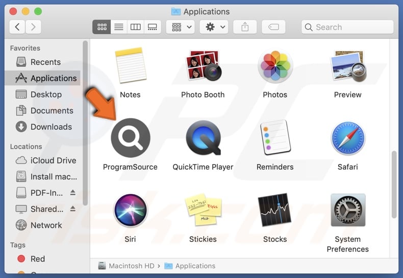This screenshot has width=403, height=278.
Task: Open the System Preferences gear icon
Action: point(348,210)
